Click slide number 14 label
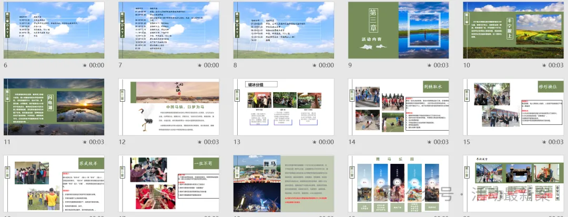 coord(352,142)
